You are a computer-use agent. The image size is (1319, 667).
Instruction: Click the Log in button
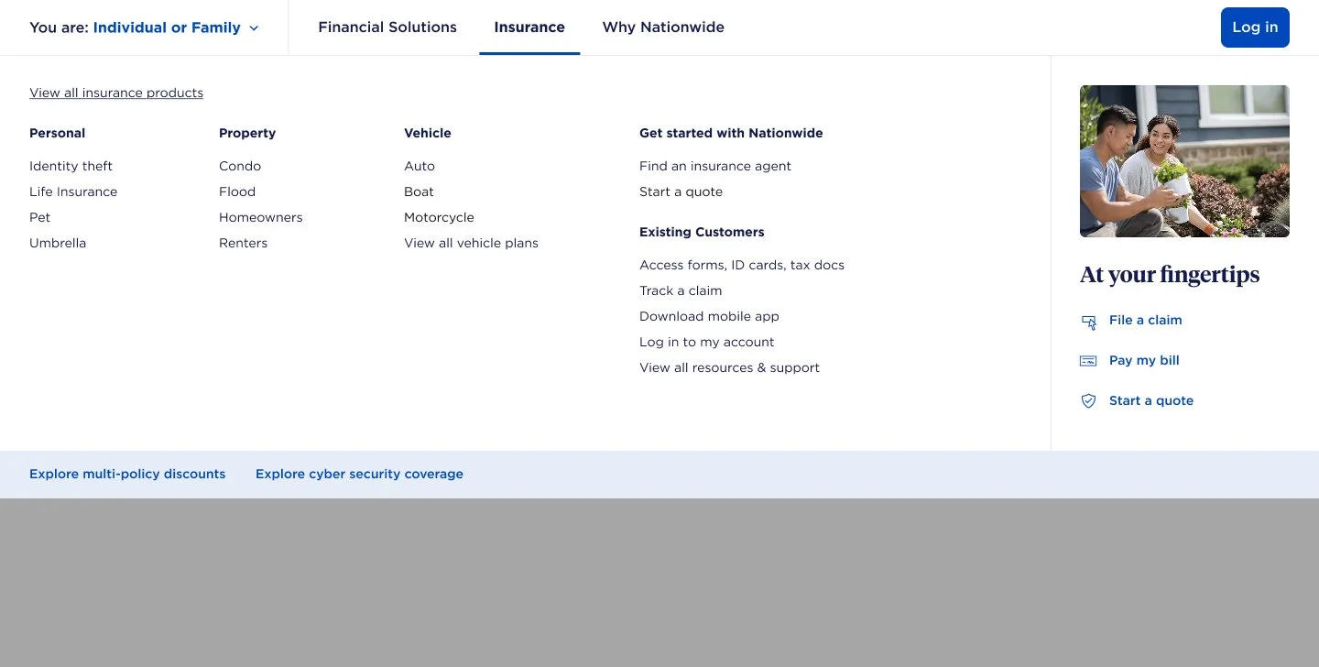coord(1255,27)
